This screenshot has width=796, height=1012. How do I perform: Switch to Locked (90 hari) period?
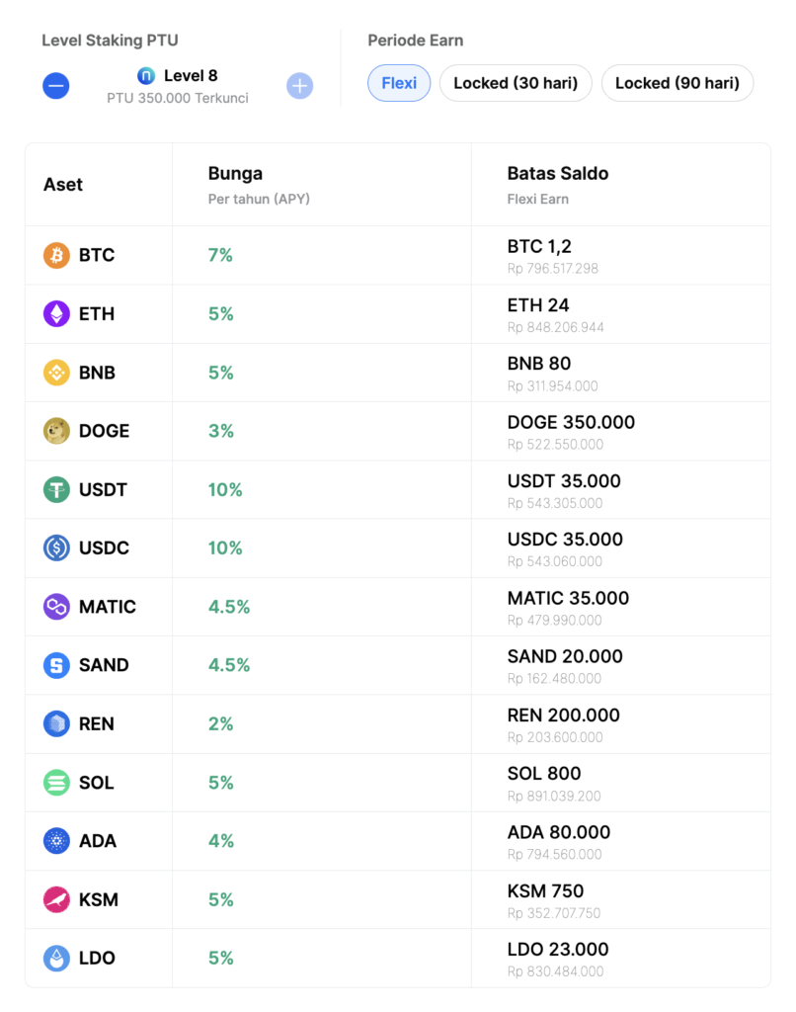(x=677, y=83)
